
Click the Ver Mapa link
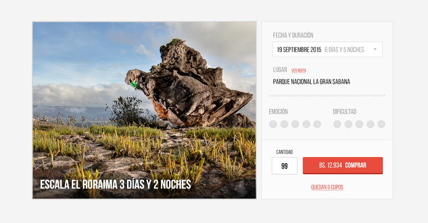click(299, 70)
